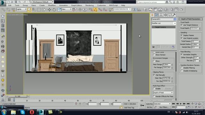Click the time slider 0 / 100 handle
Viewport: 205px width, 115px height.
[18, 96]
